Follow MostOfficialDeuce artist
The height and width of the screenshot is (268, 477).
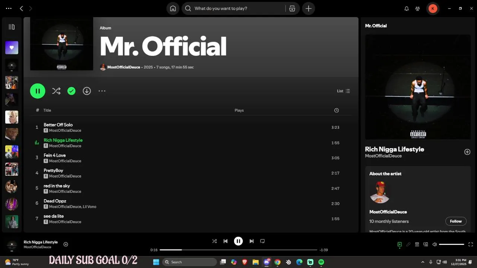(456, 221)
